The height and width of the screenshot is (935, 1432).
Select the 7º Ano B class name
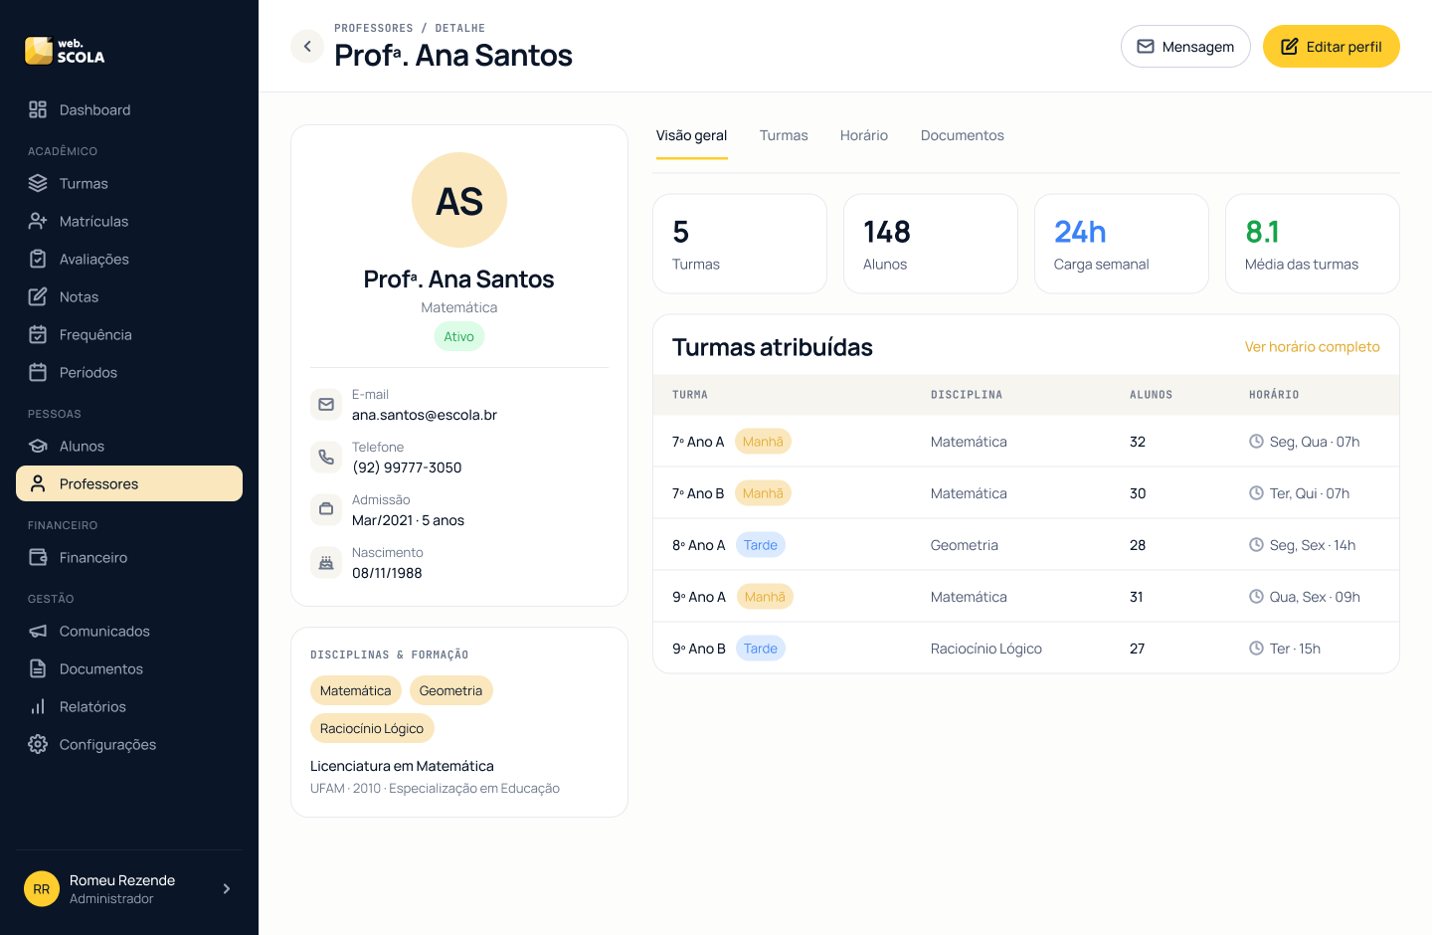coord(698,493)
